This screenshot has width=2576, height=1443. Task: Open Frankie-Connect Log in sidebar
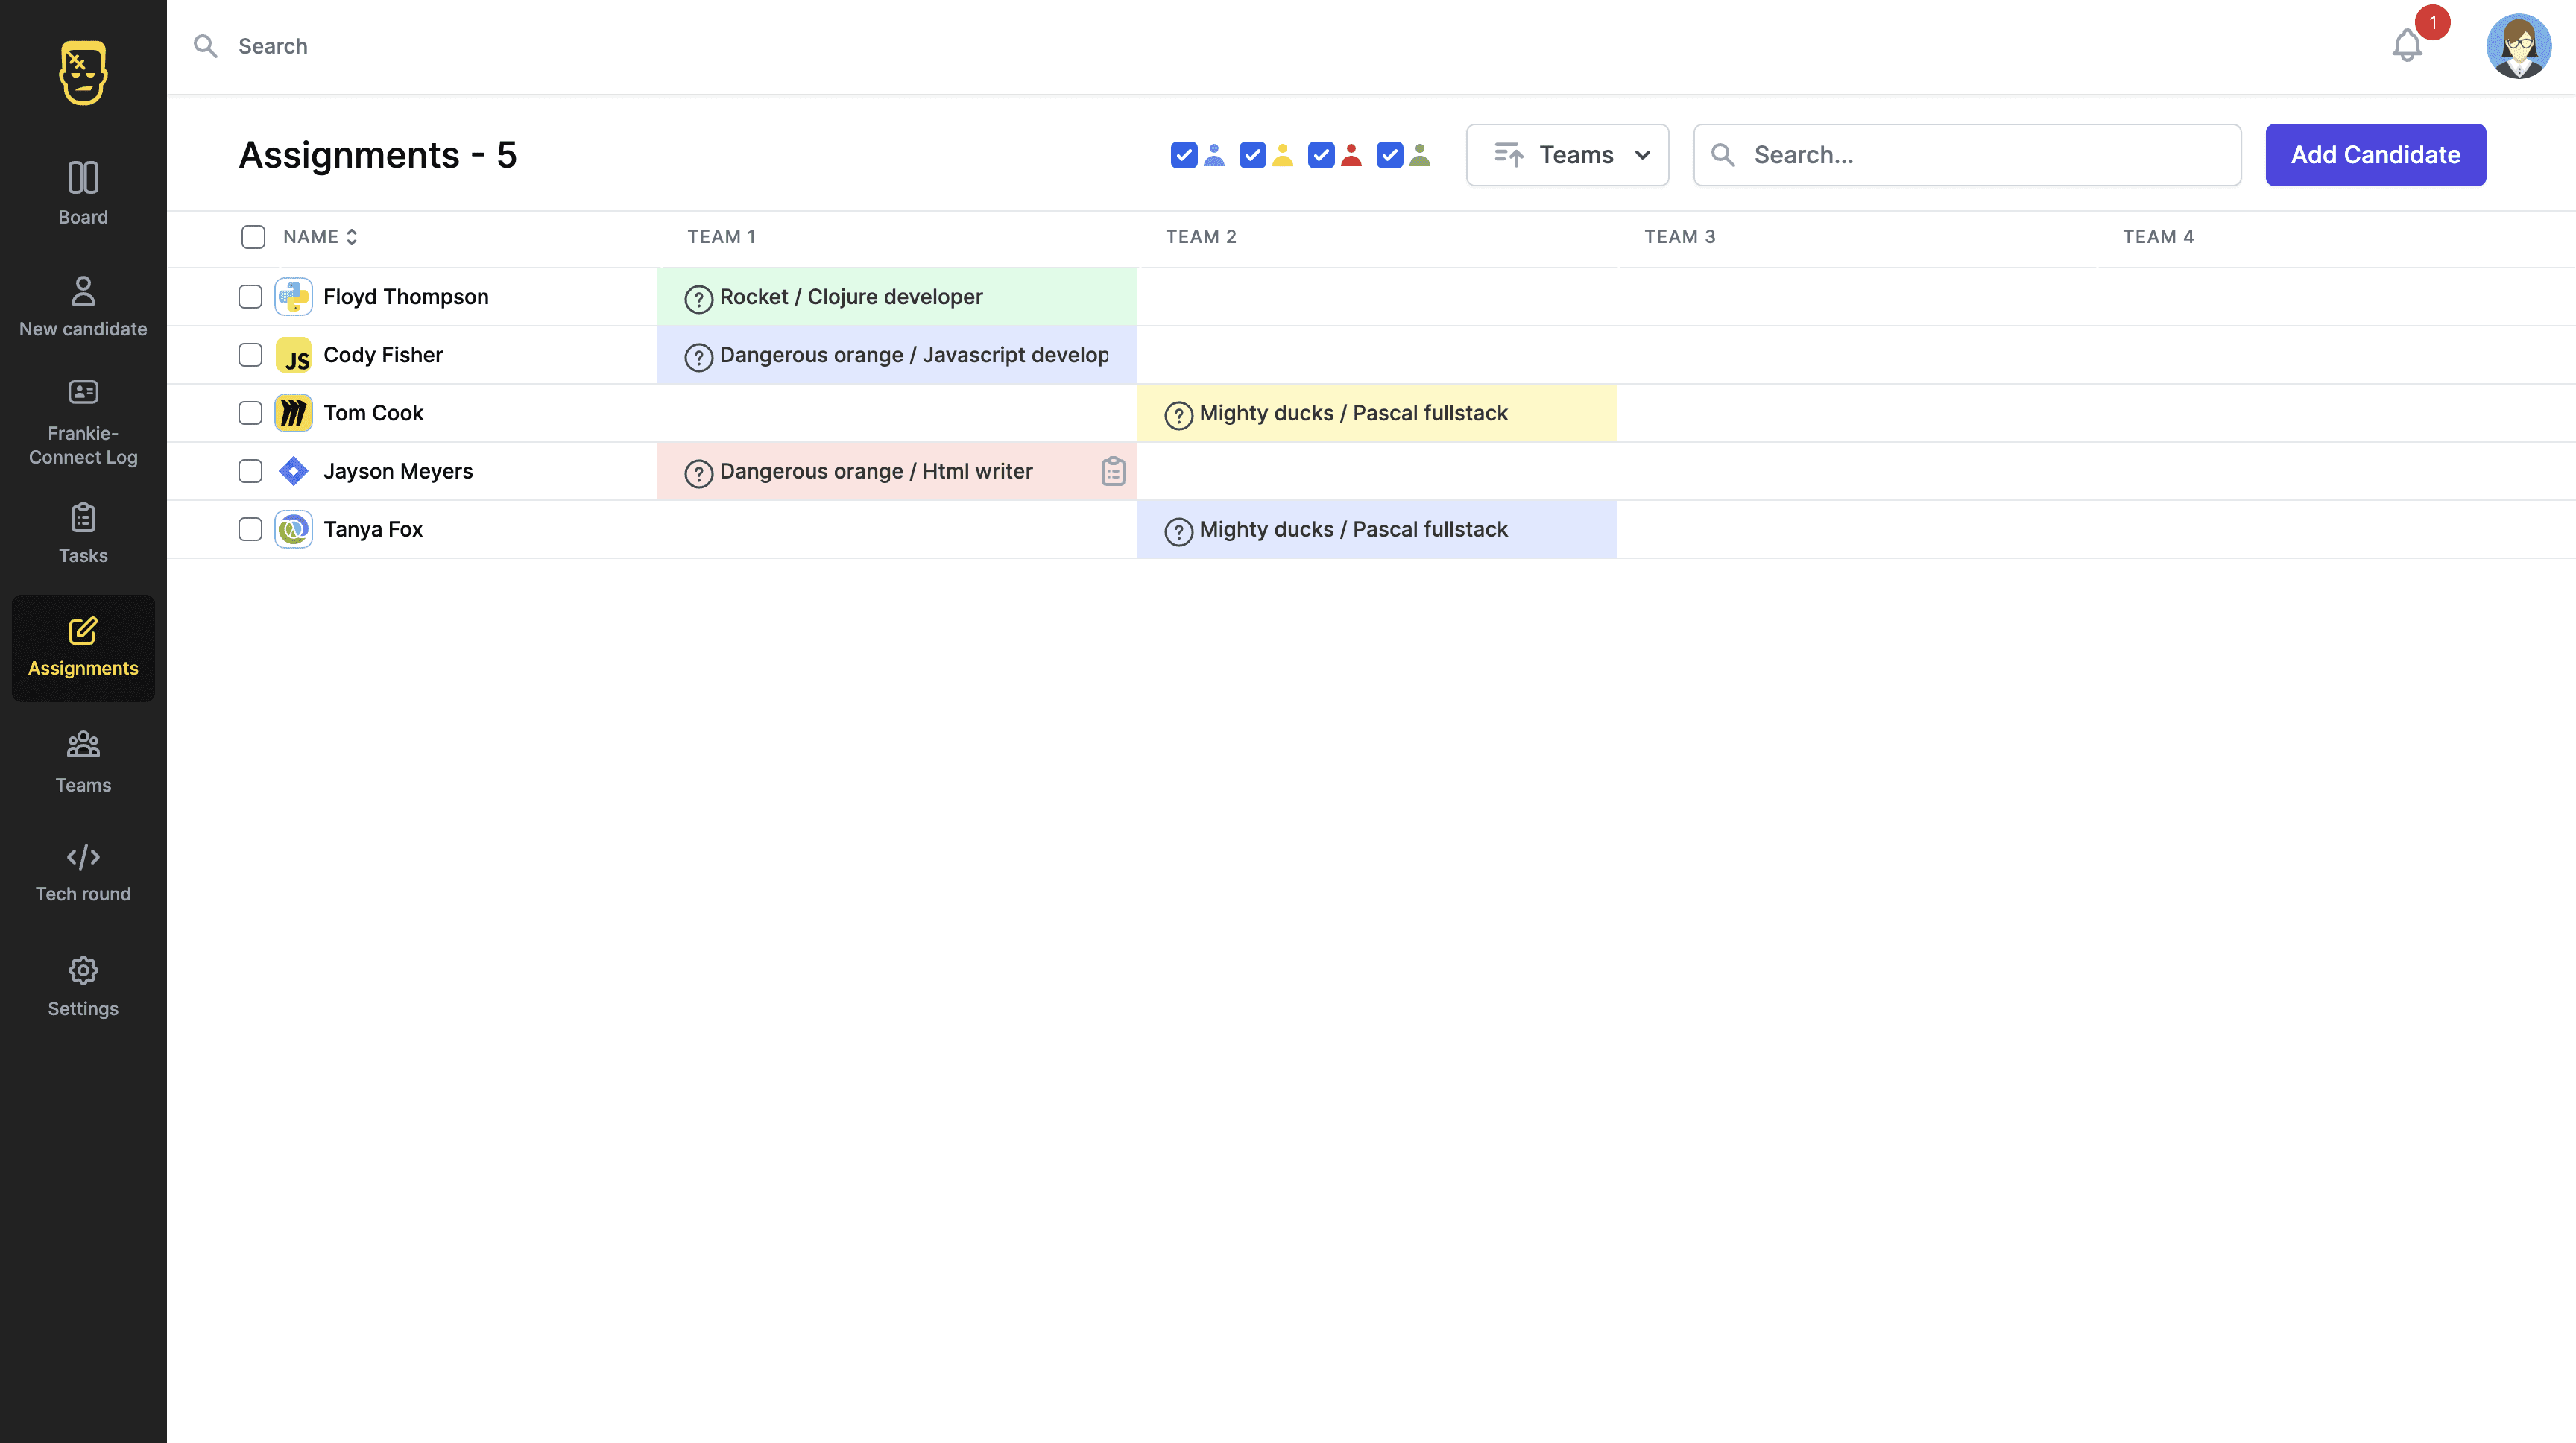point(83,424)
